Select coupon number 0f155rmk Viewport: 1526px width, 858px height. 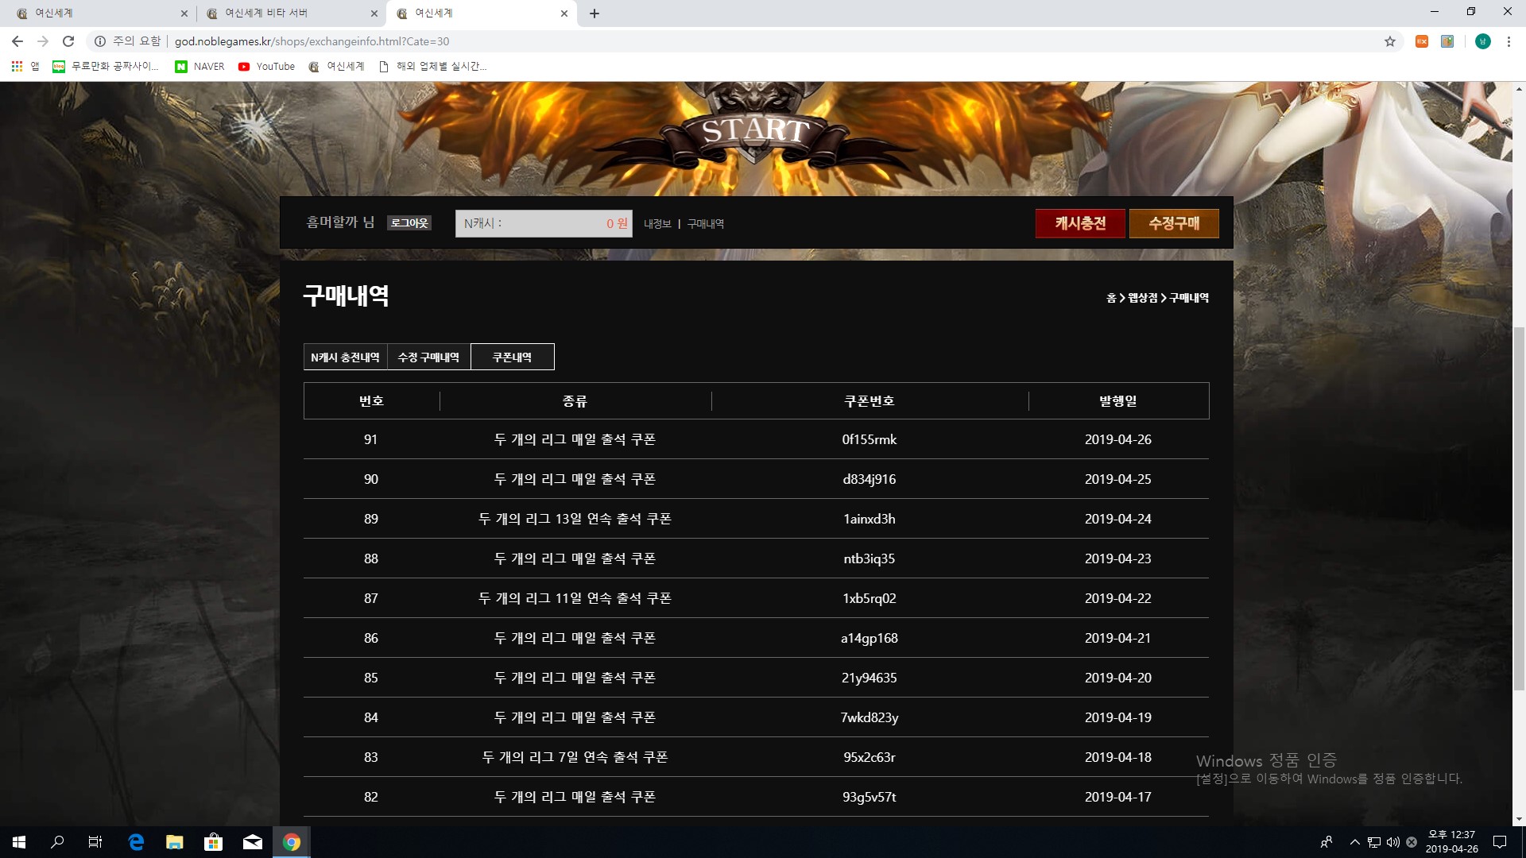tap(870, 439)
